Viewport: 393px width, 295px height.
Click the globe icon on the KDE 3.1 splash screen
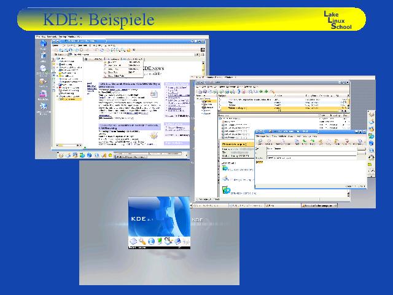pyautogui.click(x=151, y=242)
